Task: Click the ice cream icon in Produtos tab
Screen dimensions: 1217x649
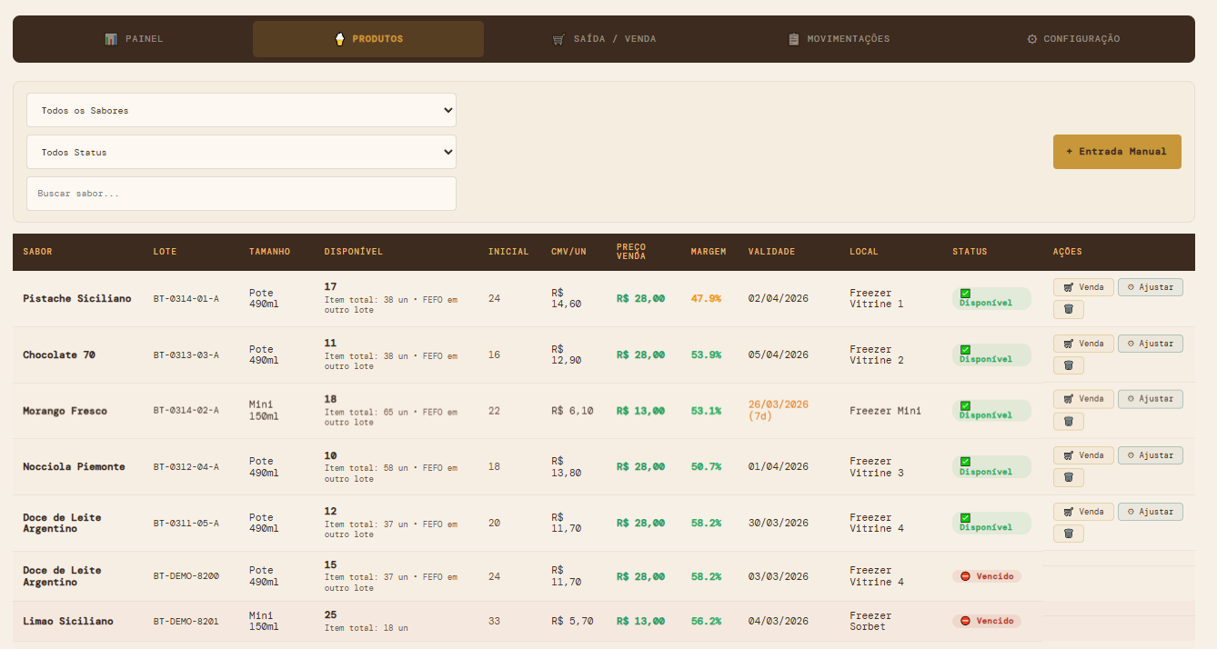Action: click(x=339, y=39)
